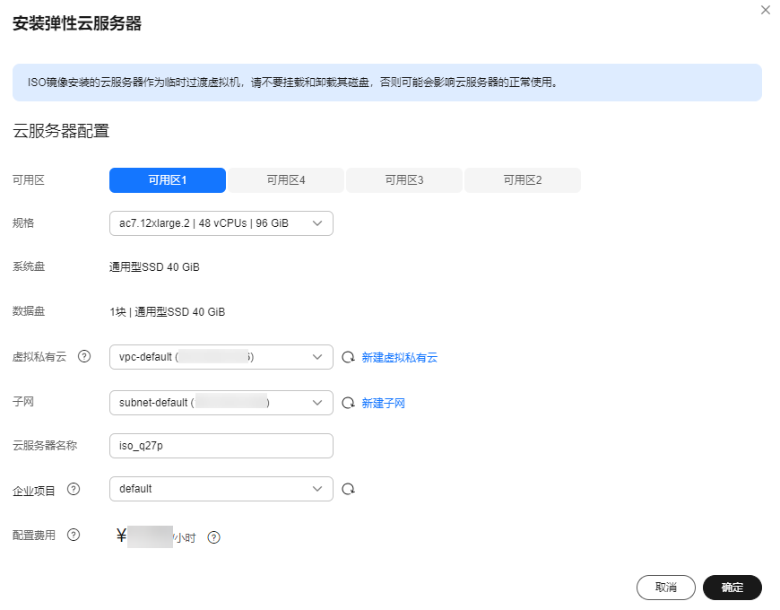This screenshot has height=610, width=780.
Task: Open the 规格 specification dropdown
Action: [x=221, y=223]
